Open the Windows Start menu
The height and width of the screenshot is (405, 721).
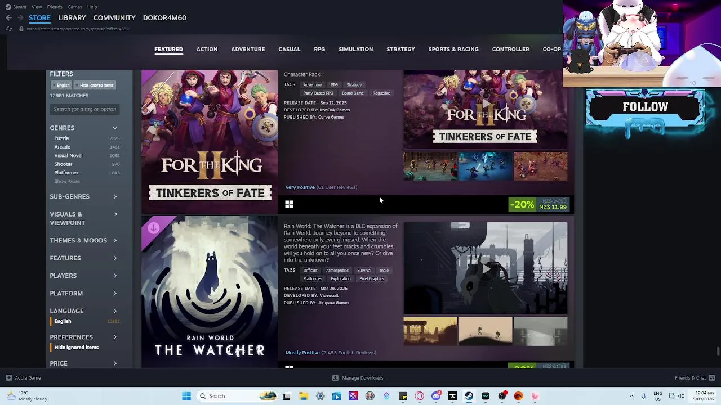tap(186, 396)
